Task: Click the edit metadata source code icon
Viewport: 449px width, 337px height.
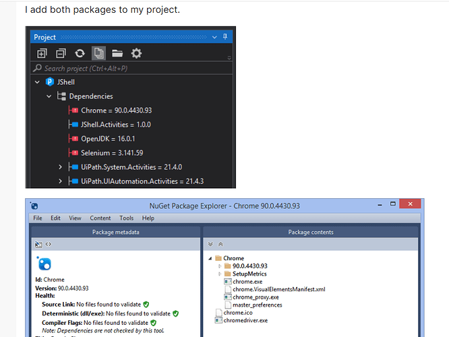Action: click(49, 244)
